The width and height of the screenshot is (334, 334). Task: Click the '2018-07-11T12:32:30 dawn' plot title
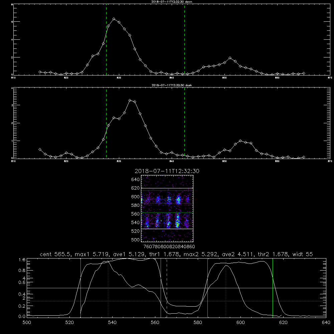[172, 1]
